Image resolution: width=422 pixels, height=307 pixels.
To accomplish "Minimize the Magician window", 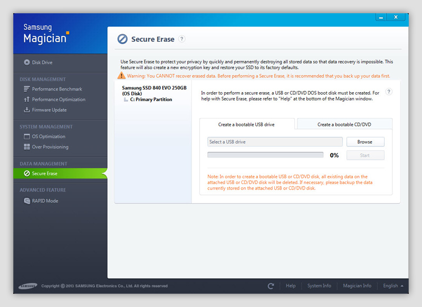I will click(x=381, y=17).
